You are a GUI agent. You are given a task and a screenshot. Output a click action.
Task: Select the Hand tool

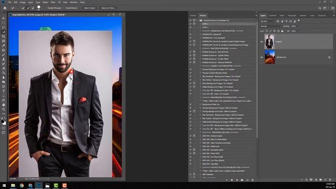4,104
